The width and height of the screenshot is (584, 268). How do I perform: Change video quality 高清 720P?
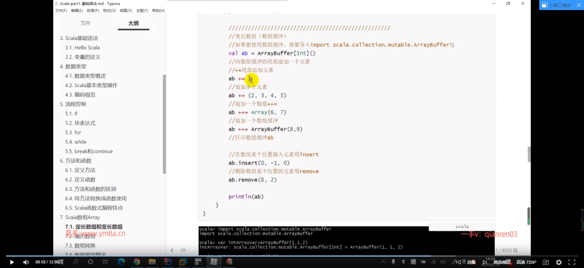tap(526, 262)
